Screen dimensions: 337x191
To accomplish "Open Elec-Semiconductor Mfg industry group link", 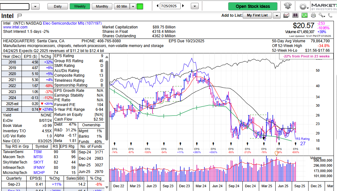I will pyautogui.click(x=72, y=23).
